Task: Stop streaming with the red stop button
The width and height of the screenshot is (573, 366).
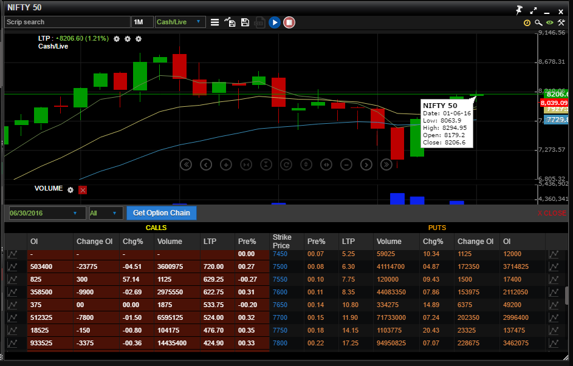Action: pos(289,22)
